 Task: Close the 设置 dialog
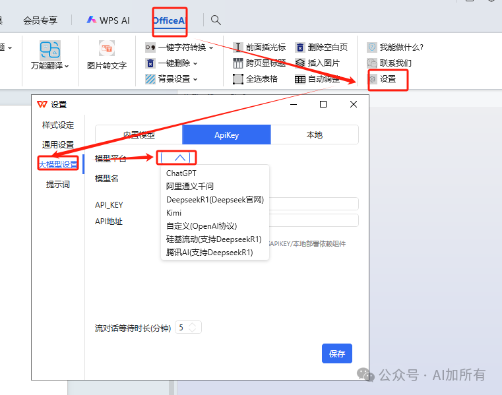click(x=354, y=104)
